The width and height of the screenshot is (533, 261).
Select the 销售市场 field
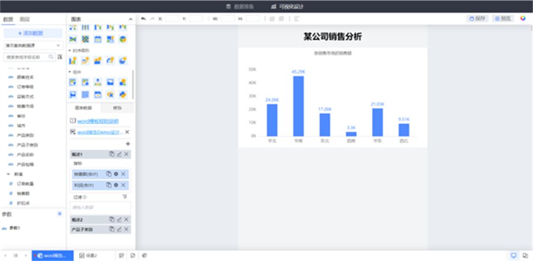click(x=25, y=107)
